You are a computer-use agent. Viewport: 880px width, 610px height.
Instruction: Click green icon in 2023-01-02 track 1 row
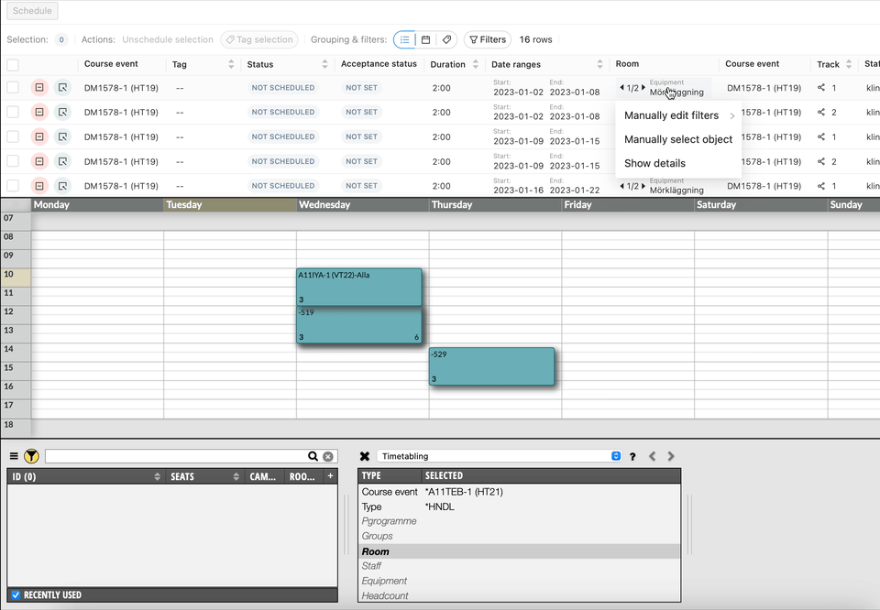[x=62, y=87]
